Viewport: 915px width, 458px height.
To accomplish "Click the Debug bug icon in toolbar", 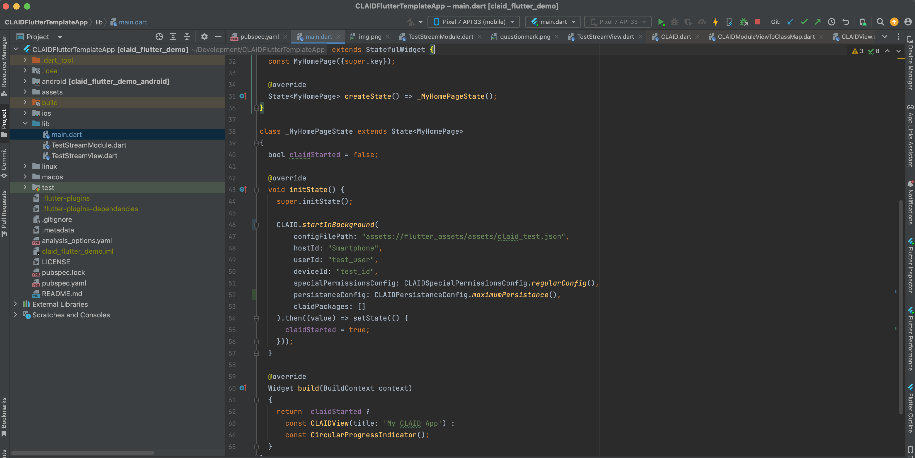I will [674, 22].
